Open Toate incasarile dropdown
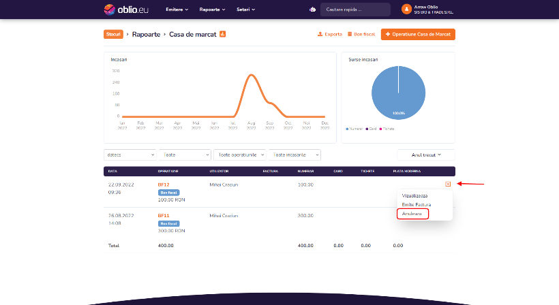559x305 pixels. 294,155
